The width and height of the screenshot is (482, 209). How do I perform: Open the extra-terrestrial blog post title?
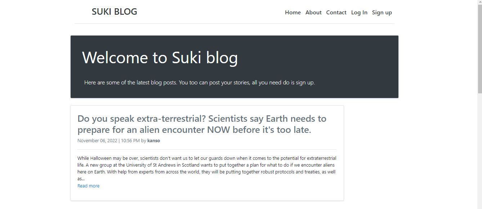[x=201, y=124]
